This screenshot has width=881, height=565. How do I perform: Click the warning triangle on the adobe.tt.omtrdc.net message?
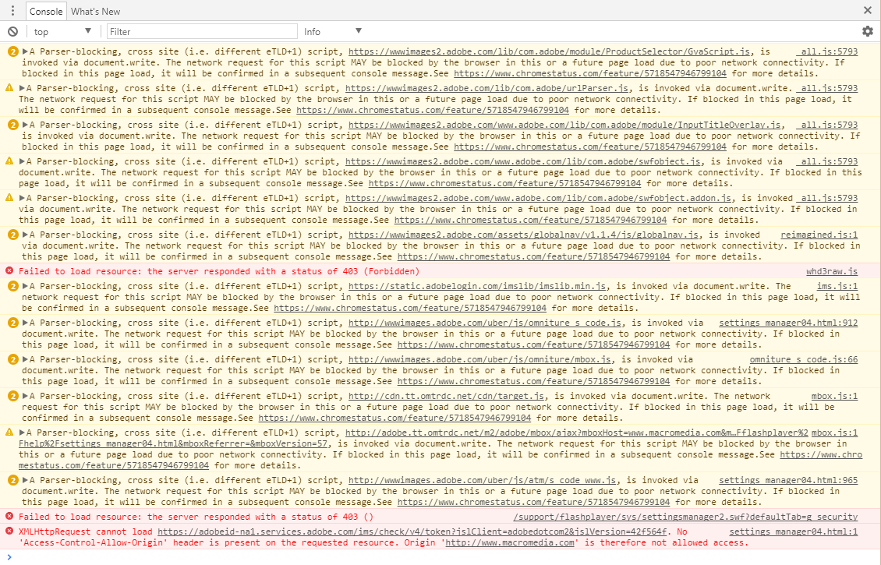point(9,433)
